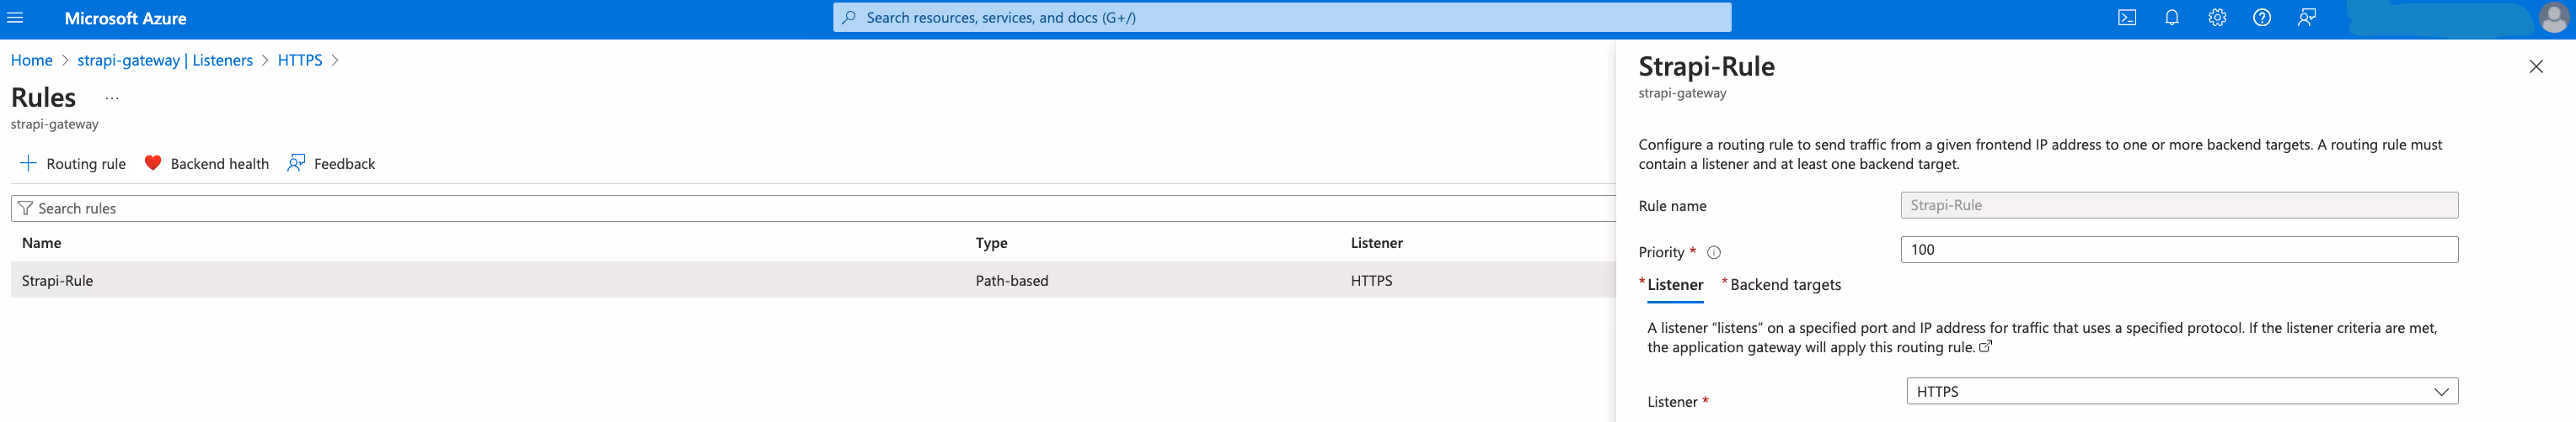Sort by the Type column header
Viewport: 2576px width, 422px height.
click(x=992, y=242)
